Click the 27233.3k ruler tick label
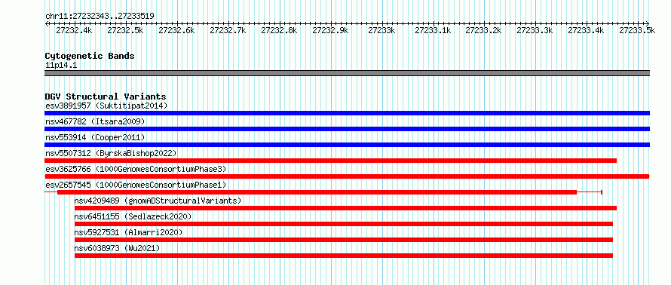This screenshot has width=671, height=285. [x=535, y=30]
